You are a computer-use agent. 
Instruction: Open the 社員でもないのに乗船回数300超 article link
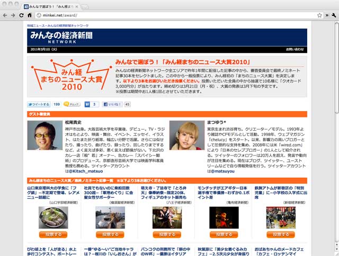point(109,193)
